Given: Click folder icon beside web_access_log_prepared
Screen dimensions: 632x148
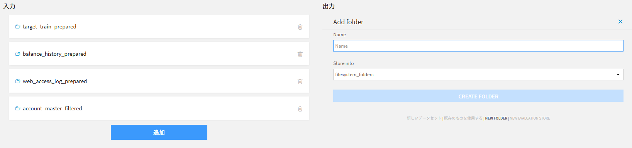Looking at the screenshot, I should click(18, 81).
